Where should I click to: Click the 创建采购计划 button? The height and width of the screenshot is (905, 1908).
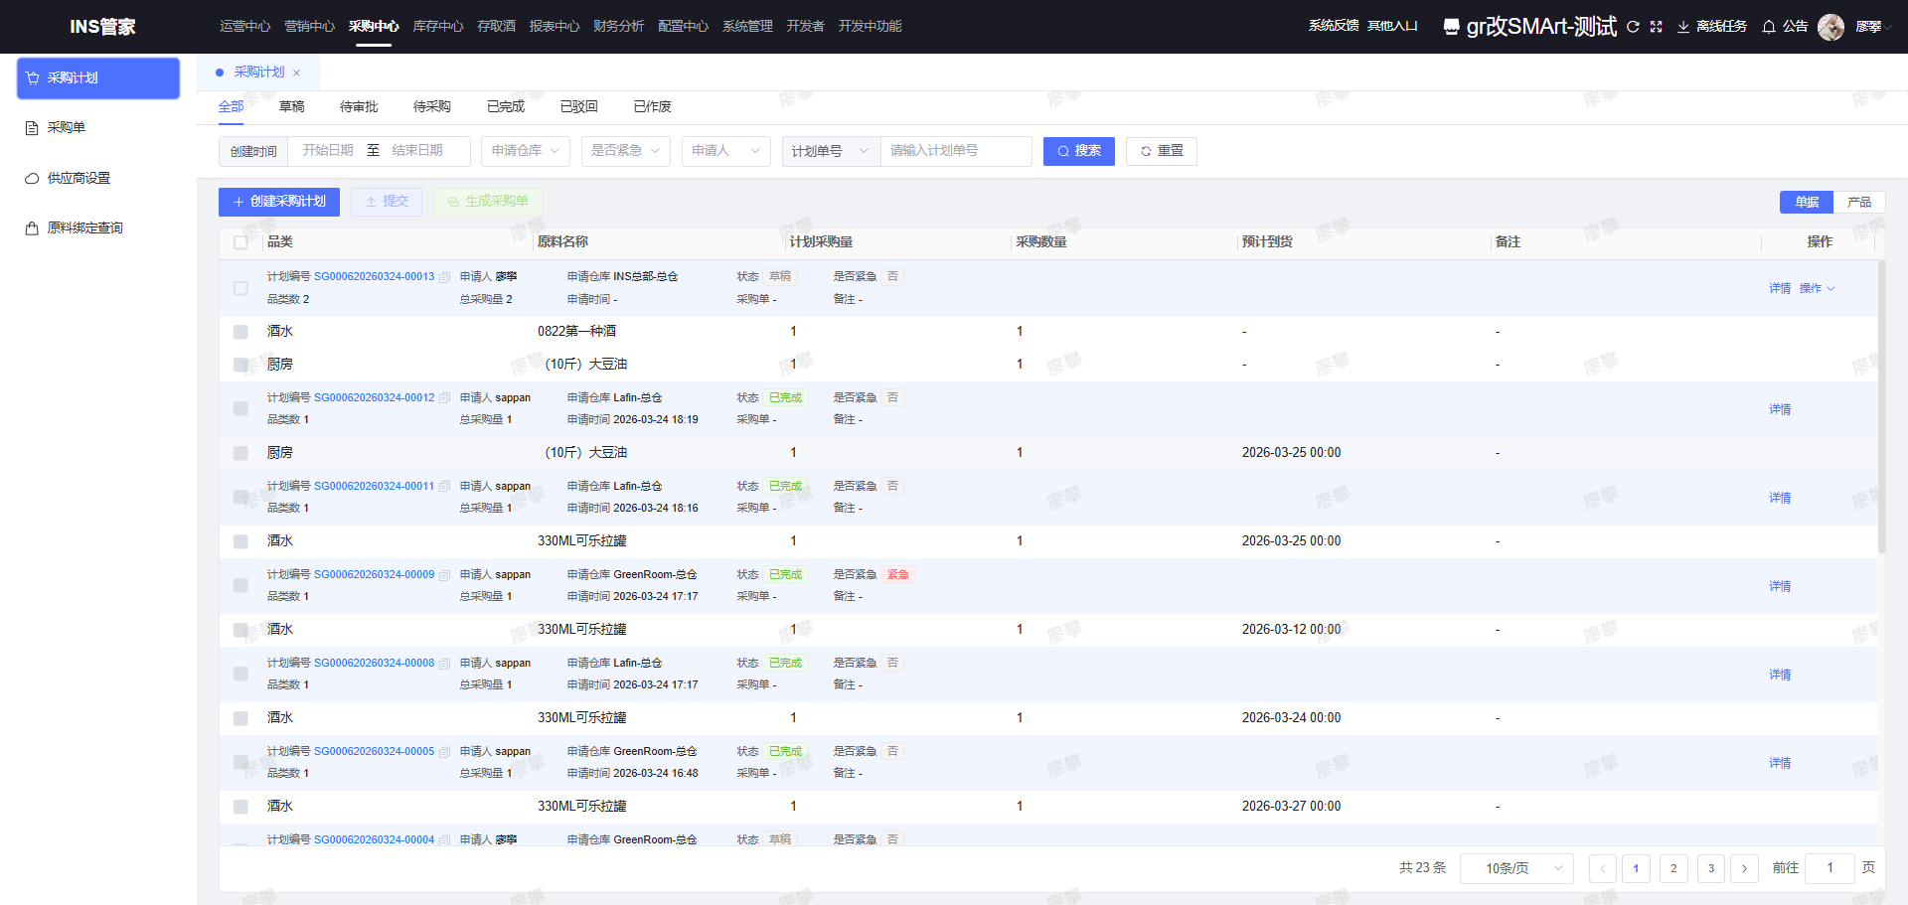click(x=279, y=202)
